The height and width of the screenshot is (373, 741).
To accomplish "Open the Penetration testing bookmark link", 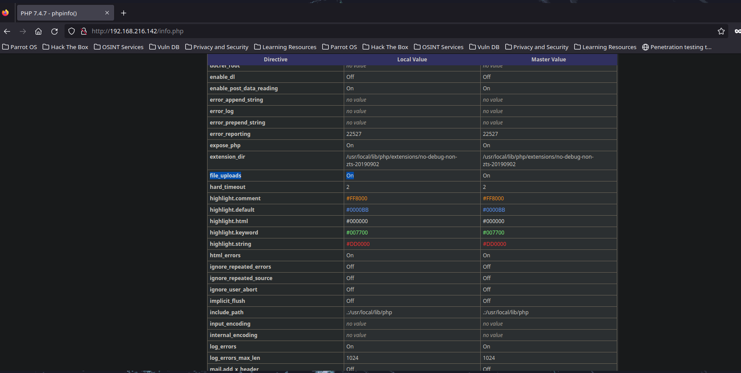I will (x=677, y=47).
